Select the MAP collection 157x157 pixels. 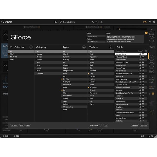pyautogui.click(x=21, y=54)
